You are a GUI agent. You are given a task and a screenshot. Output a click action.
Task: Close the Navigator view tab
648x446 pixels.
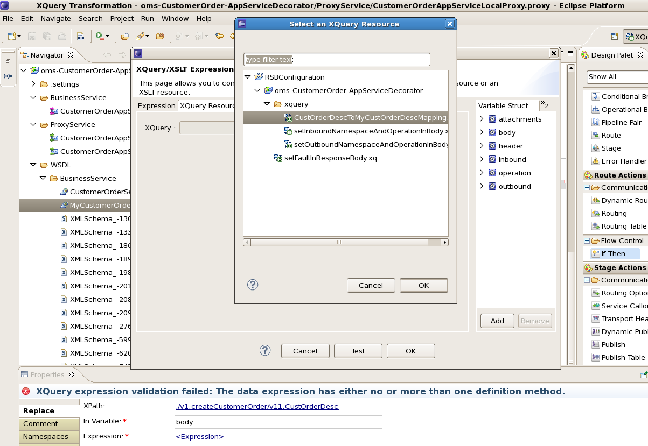point(71,55)
